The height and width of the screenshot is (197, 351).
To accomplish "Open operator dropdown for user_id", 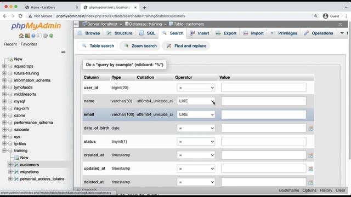I will (x=196, y=88).
